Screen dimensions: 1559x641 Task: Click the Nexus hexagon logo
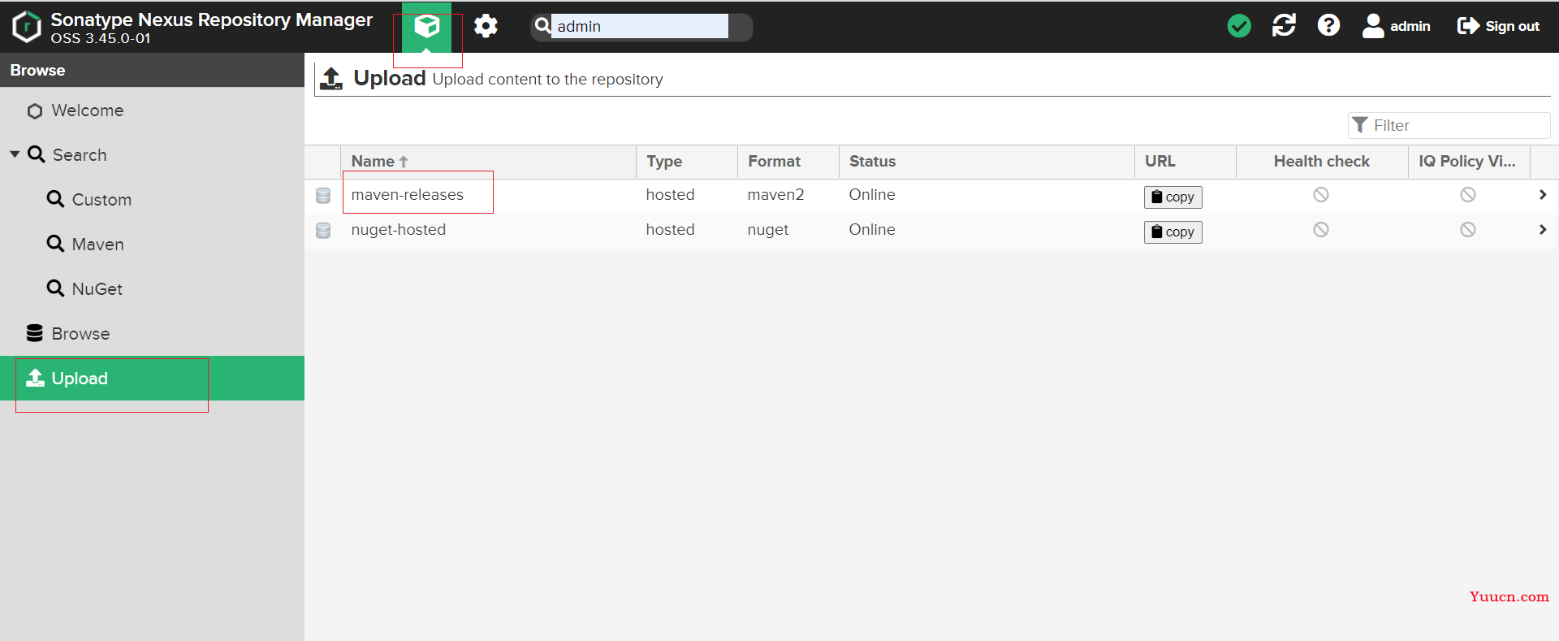point(27,27)
